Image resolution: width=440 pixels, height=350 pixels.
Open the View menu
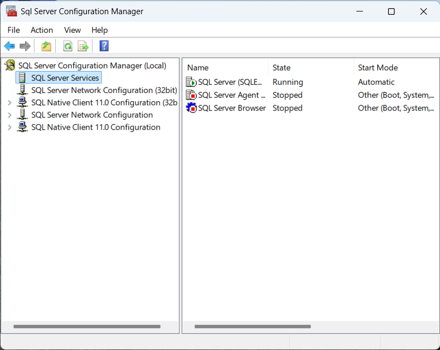click(x=72, y=30)
